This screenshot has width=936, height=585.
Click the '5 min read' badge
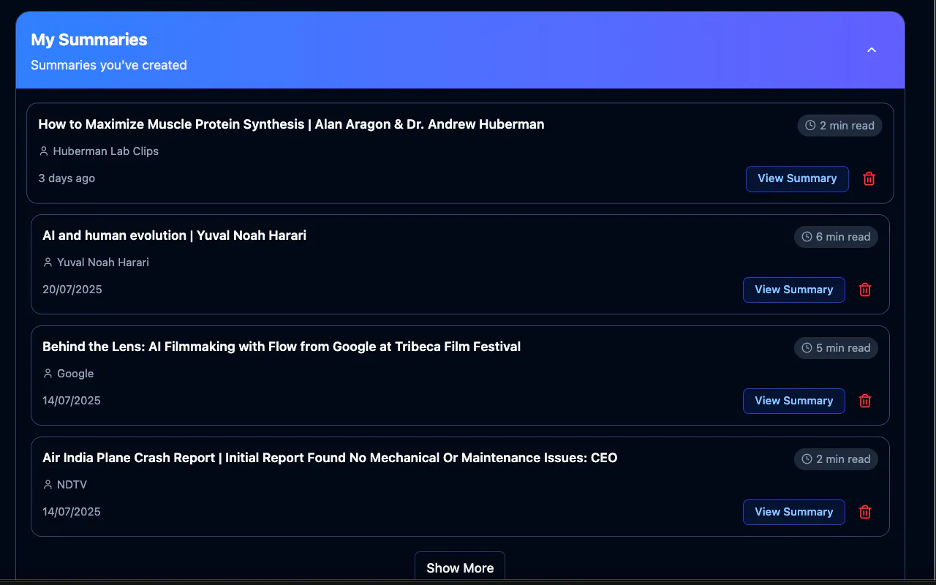pos(836,348)
